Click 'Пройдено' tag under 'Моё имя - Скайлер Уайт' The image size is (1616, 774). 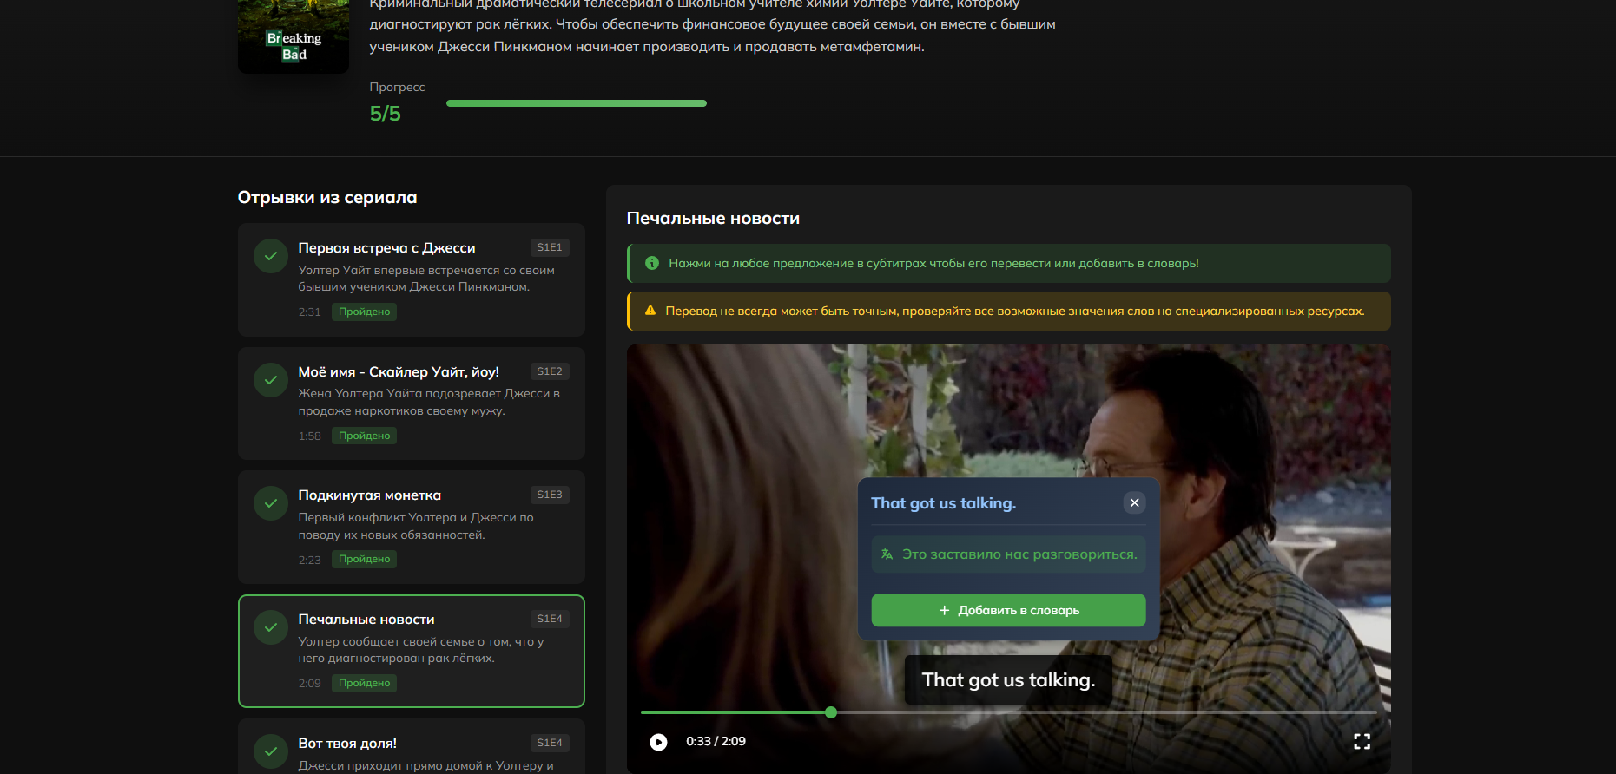coord(365,436)
